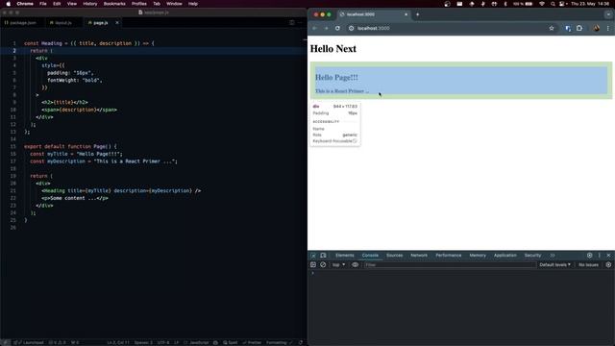Open the Chrome extensions puzzle icon
Image resolution: width=615 pixels, height=346 pixels.
pos(579,28)
